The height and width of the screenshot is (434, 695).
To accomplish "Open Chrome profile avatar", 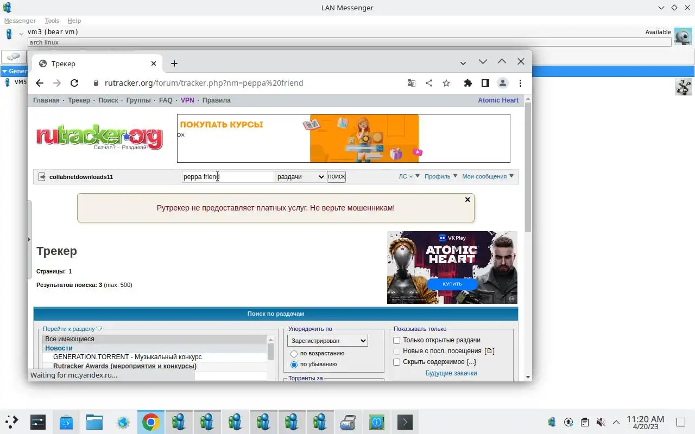I will click(503, 83).
